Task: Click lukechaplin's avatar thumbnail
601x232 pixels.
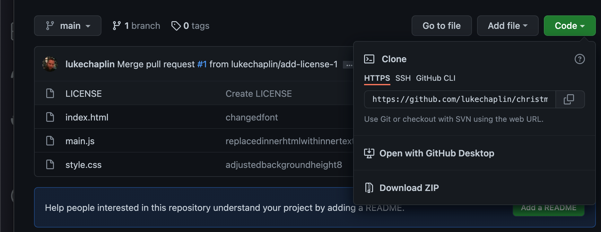Action: (50, 64)
